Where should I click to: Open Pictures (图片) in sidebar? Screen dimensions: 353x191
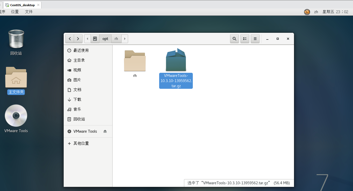[x=88, y=80]
